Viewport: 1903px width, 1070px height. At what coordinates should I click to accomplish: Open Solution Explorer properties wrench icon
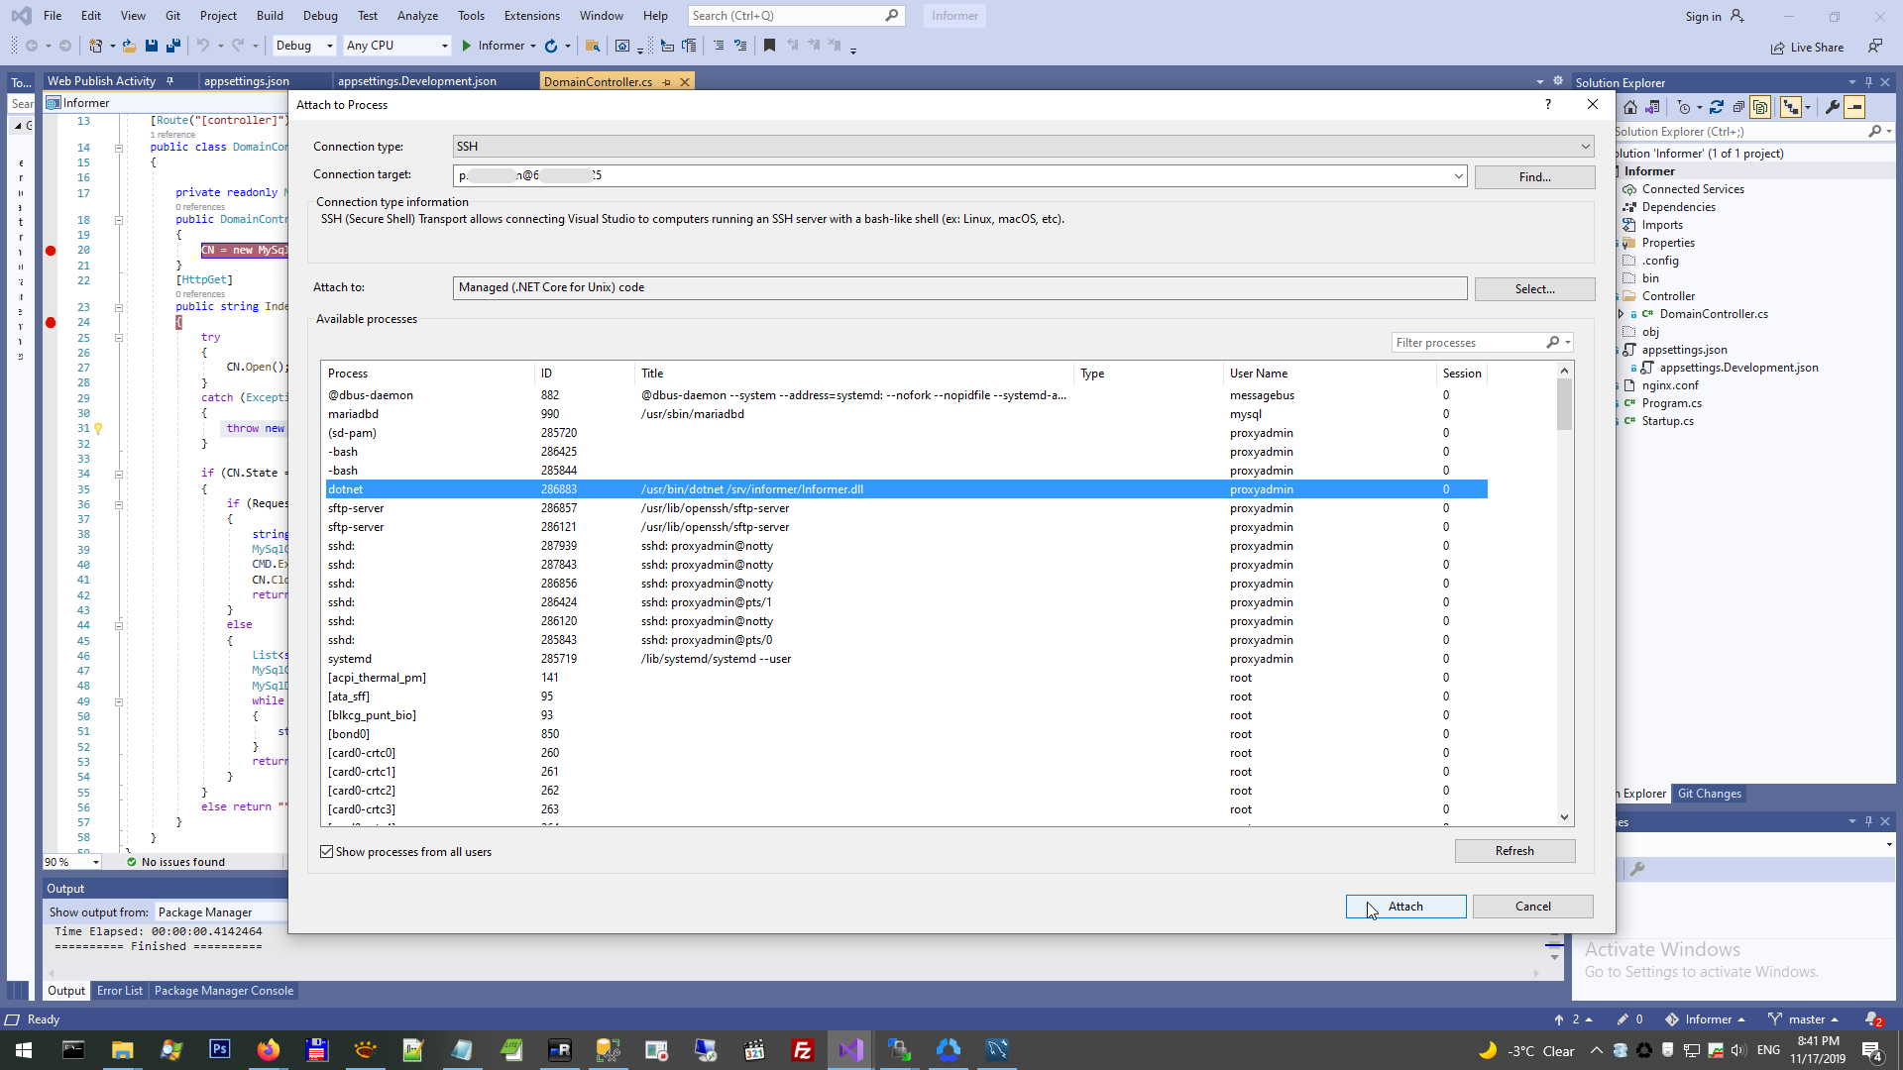pyautogui.click(x=1833, y=107)
